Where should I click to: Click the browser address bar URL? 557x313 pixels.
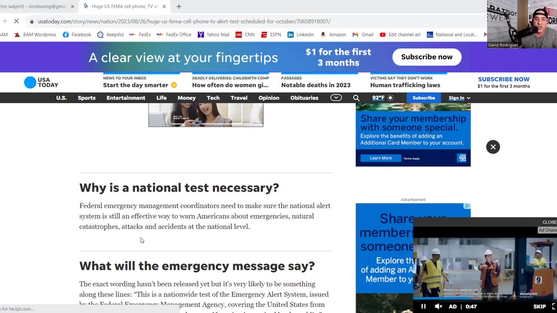click(x=184, y=21)
